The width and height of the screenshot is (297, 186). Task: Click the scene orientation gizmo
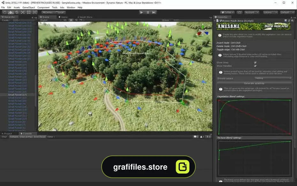point(203,32)
